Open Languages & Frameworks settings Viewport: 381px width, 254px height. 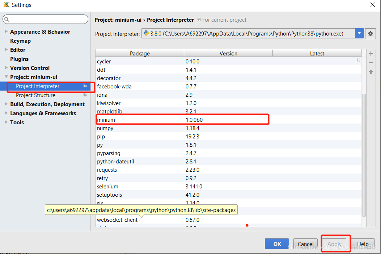tap(43, 113)
